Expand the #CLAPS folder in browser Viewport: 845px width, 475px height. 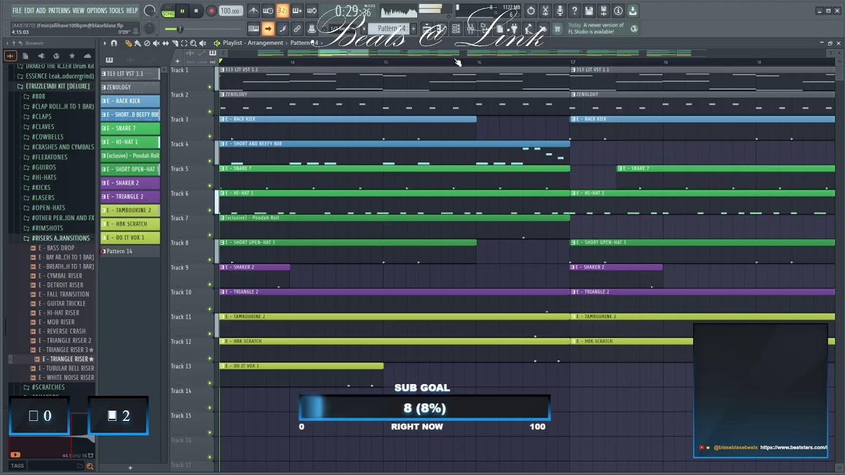(38, 117)
